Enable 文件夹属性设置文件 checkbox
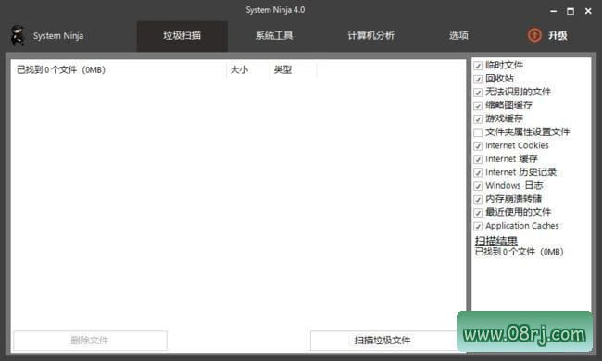The width and height of the screenshot is (602, 361). 478,132
